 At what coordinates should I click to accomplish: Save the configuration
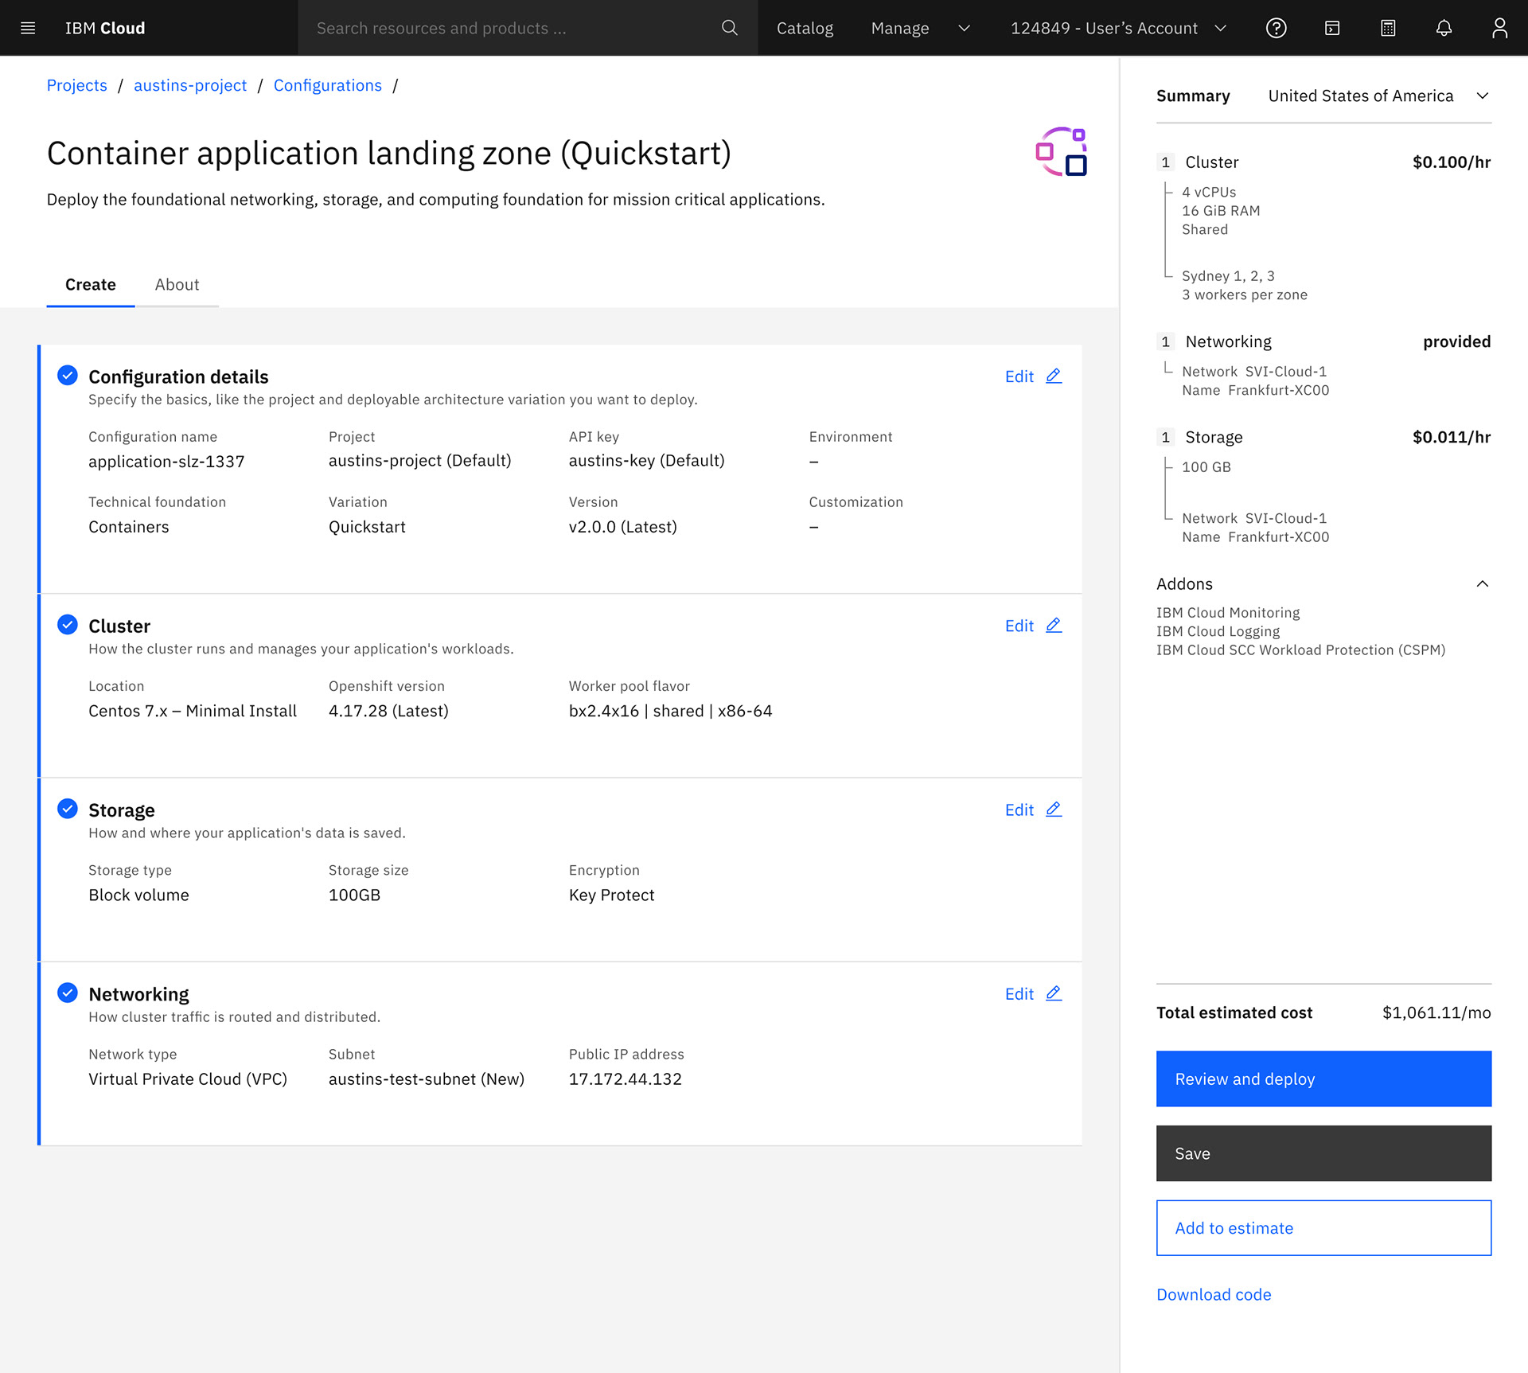coord(1323,1153)
